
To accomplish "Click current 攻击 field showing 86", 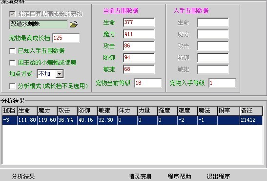I will pyautogui.click(x=139, y=45).
